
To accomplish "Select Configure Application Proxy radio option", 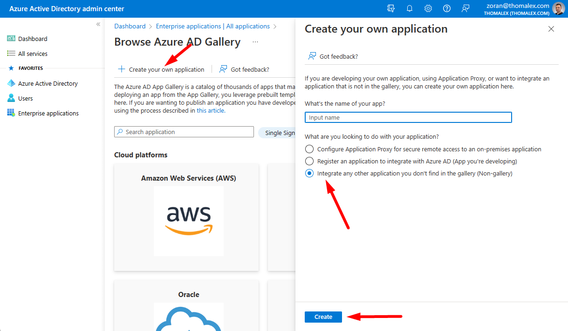I will pyautogui.click(x=309, y=149).
